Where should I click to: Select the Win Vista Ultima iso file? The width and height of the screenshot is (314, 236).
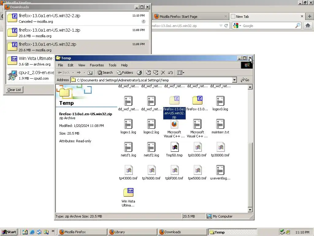click(x=128, y=197)
